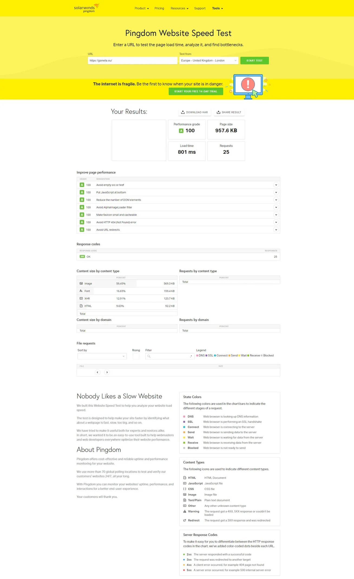Click the A badge for Avoid URL redirects
This screenshot has width=354, height=579.
click(x=82, y=230)
